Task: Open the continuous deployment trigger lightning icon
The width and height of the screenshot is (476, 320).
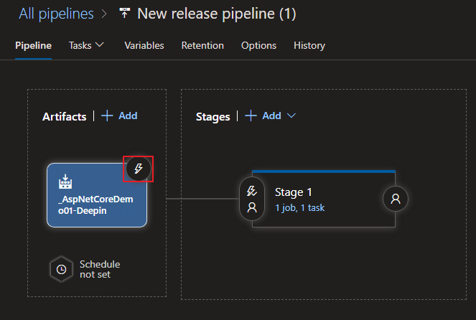Action: pos(139,169)
